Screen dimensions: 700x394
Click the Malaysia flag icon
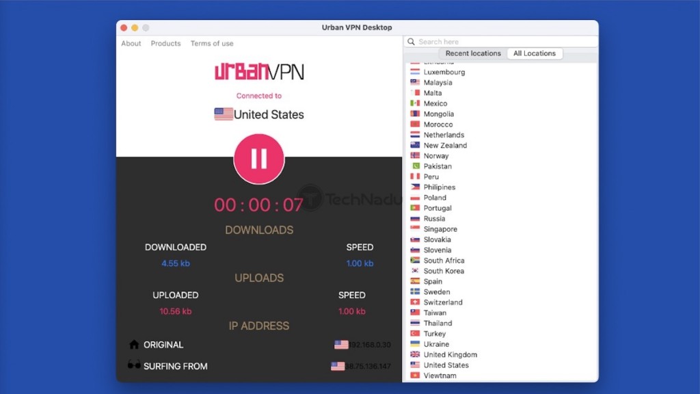(x=415, y=82)
